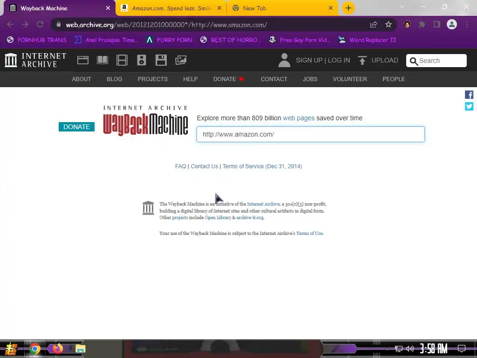Open the VOLUNTEER menu item
This screenshot has height=358, width=477.
click(350, 79)
